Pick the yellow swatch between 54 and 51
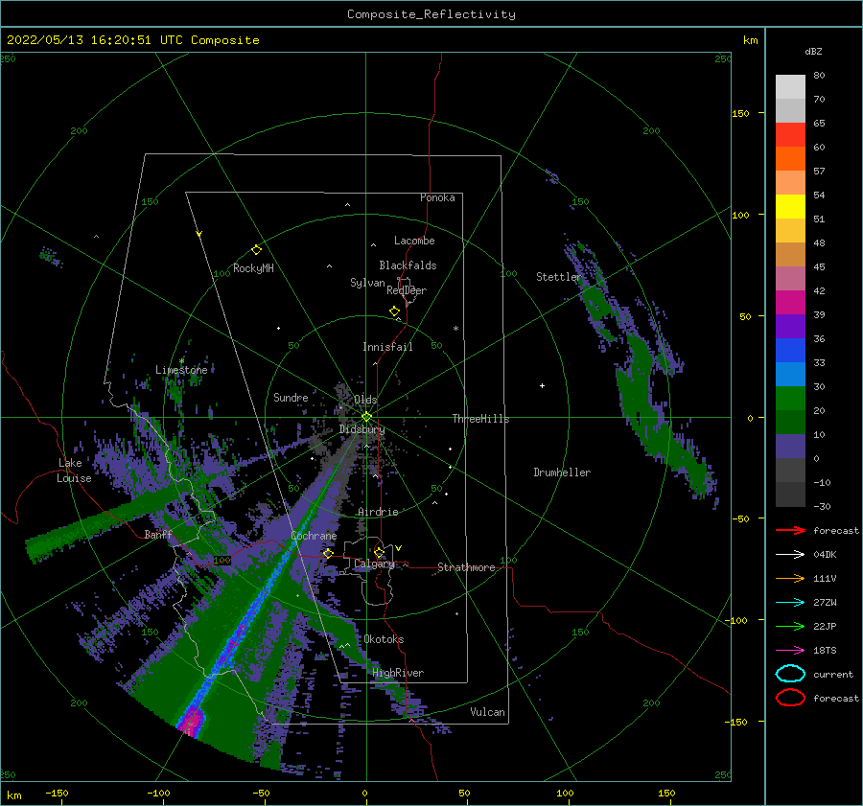 coord(790,206)
